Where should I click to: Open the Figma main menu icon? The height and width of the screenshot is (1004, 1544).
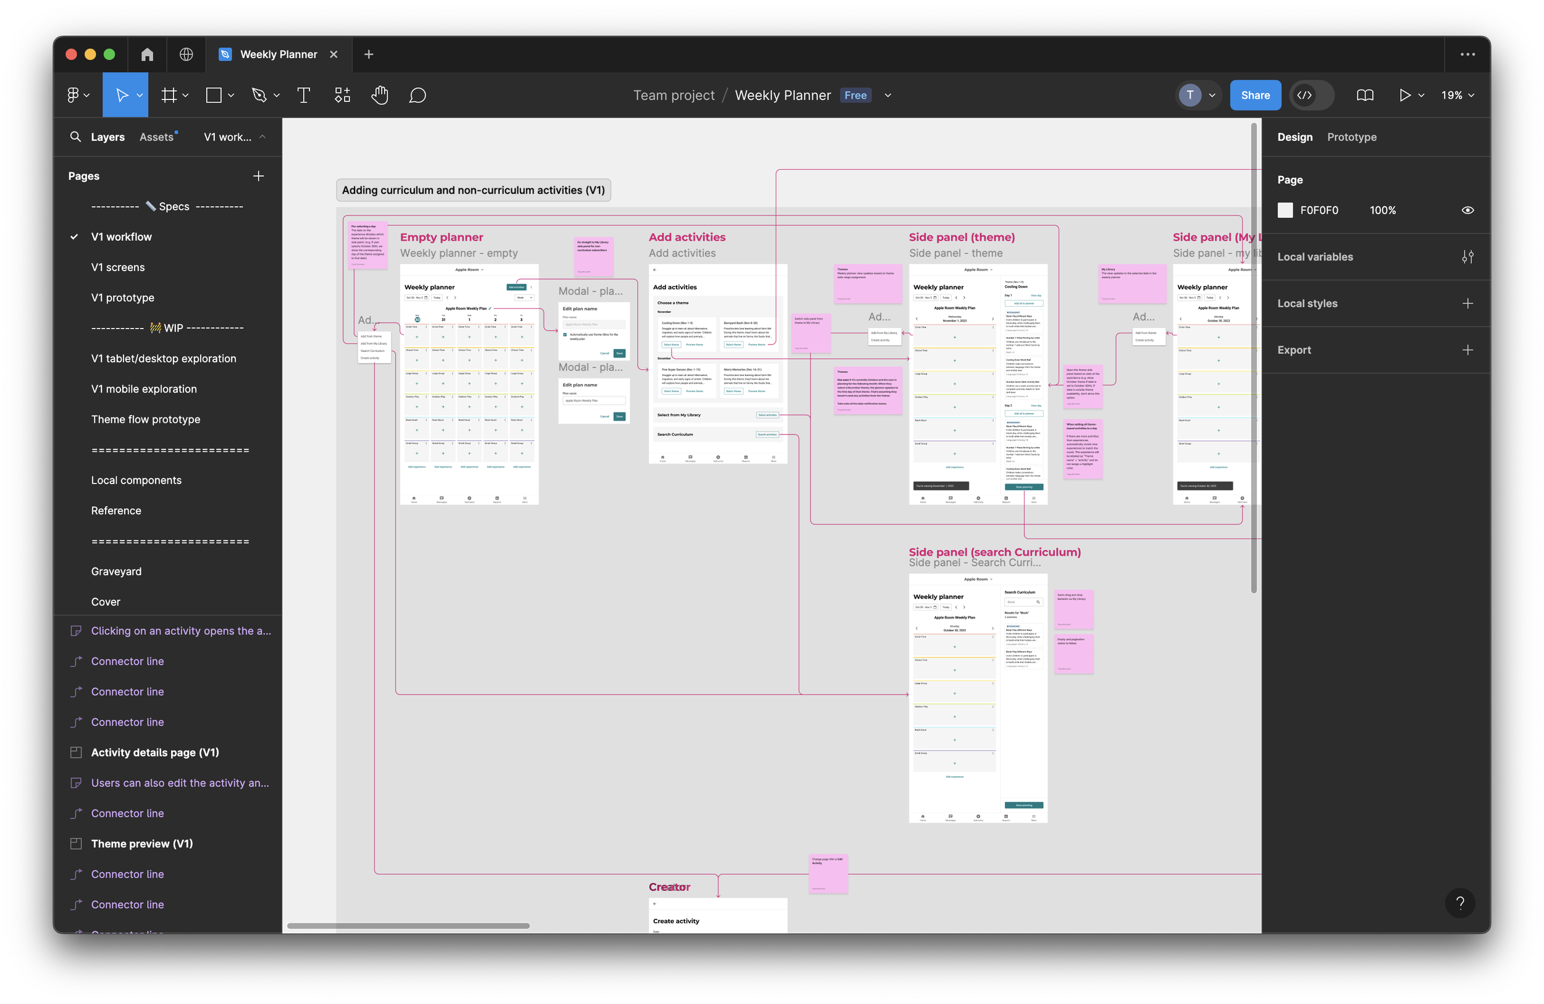[73, 95]
